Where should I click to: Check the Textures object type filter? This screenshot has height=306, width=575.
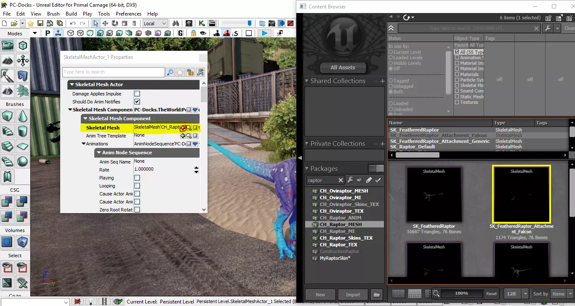(x=457, y=102)
